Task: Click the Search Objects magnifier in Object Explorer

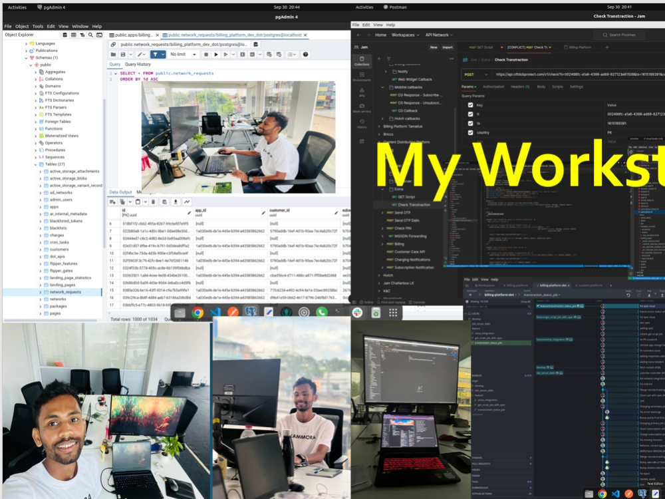Action: tap(90, 35)
